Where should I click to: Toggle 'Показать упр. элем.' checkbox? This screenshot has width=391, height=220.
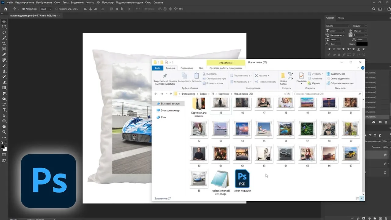click(57, 9)
